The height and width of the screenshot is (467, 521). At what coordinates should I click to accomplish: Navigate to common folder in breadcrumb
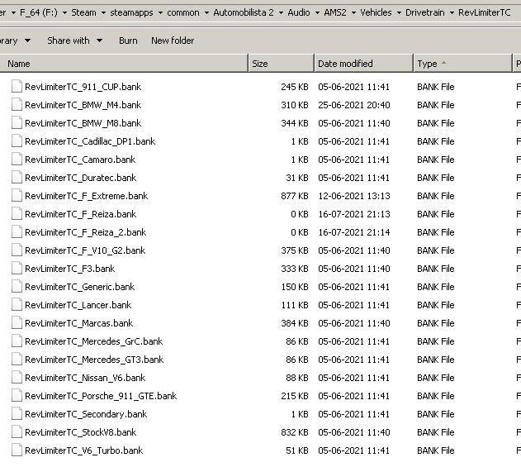[x=183, y=12]
